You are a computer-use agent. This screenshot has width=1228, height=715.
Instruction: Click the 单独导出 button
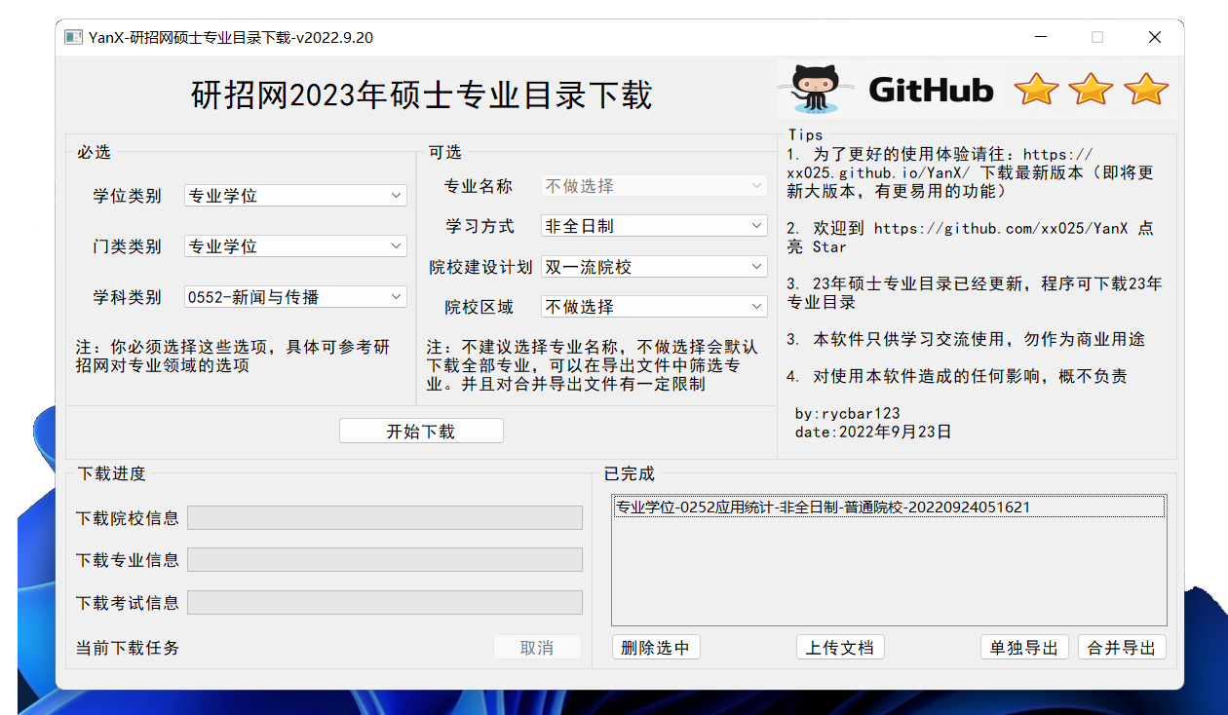point(1024,648)
